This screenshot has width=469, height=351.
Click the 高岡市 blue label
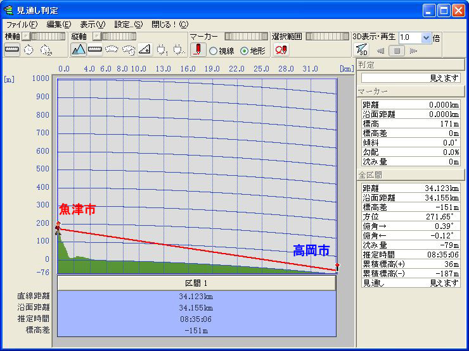311,250
